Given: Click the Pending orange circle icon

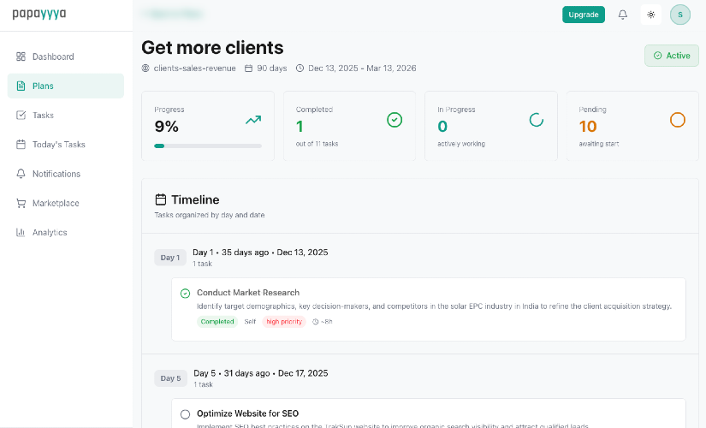Looking at the screenshot, I should click(x=678, y=120).
